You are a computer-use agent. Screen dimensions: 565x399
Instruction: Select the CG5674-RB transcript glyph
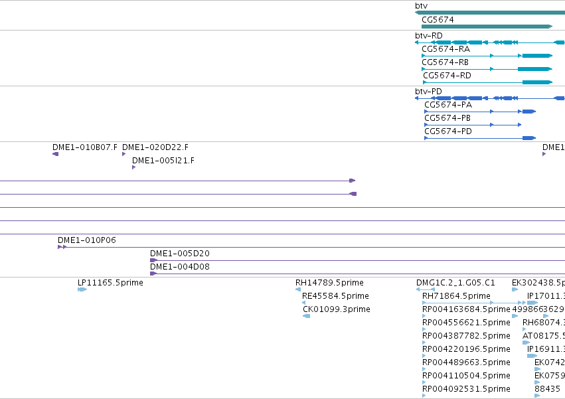click(487, 69)
